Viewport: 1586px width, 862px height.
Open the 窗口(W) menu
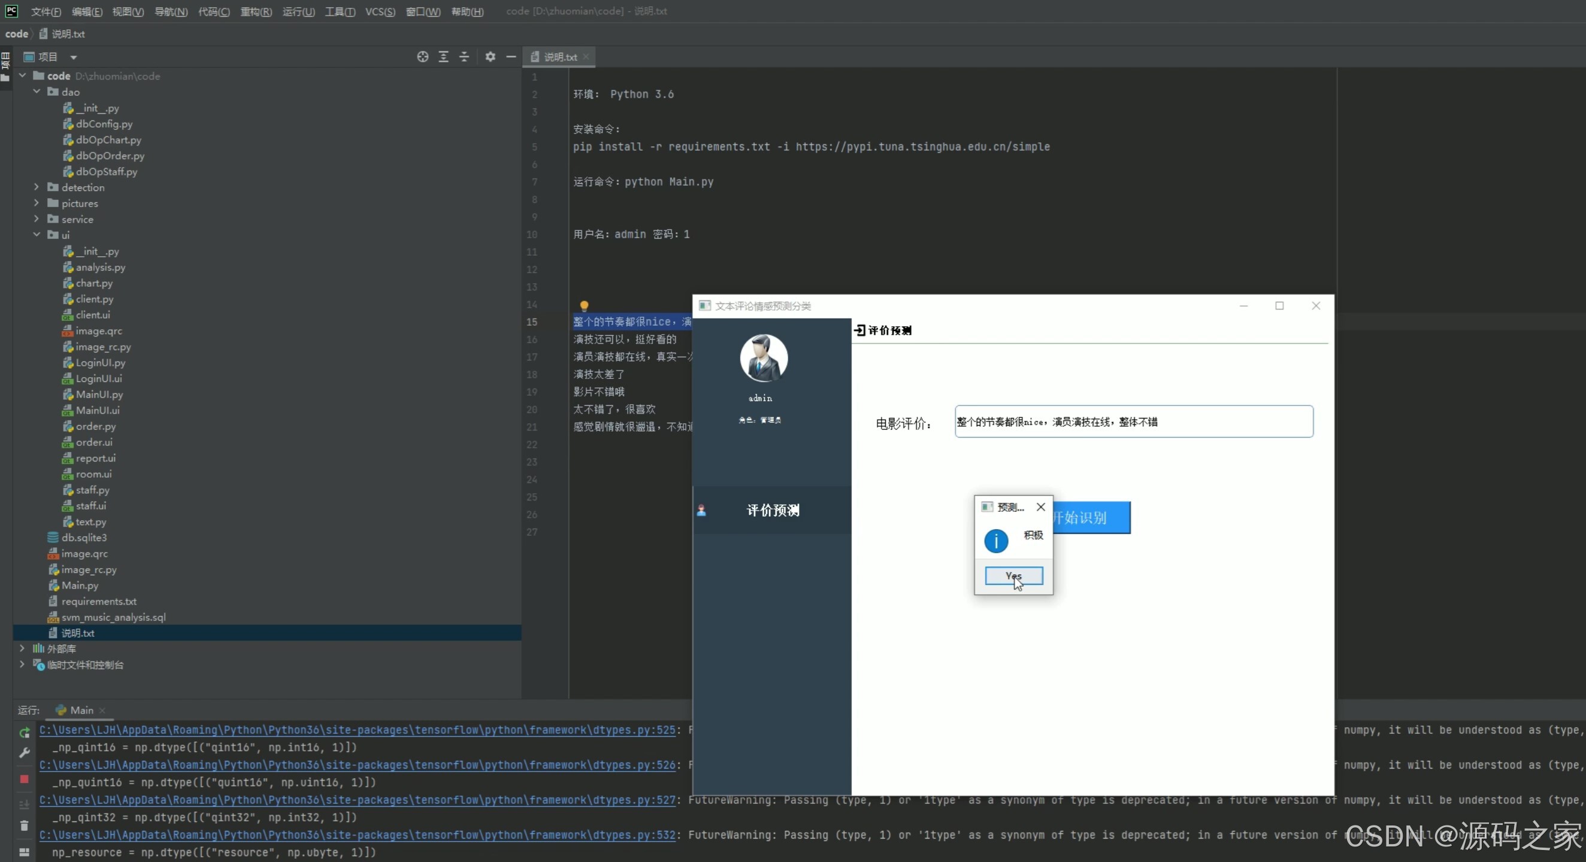point(423,12)
